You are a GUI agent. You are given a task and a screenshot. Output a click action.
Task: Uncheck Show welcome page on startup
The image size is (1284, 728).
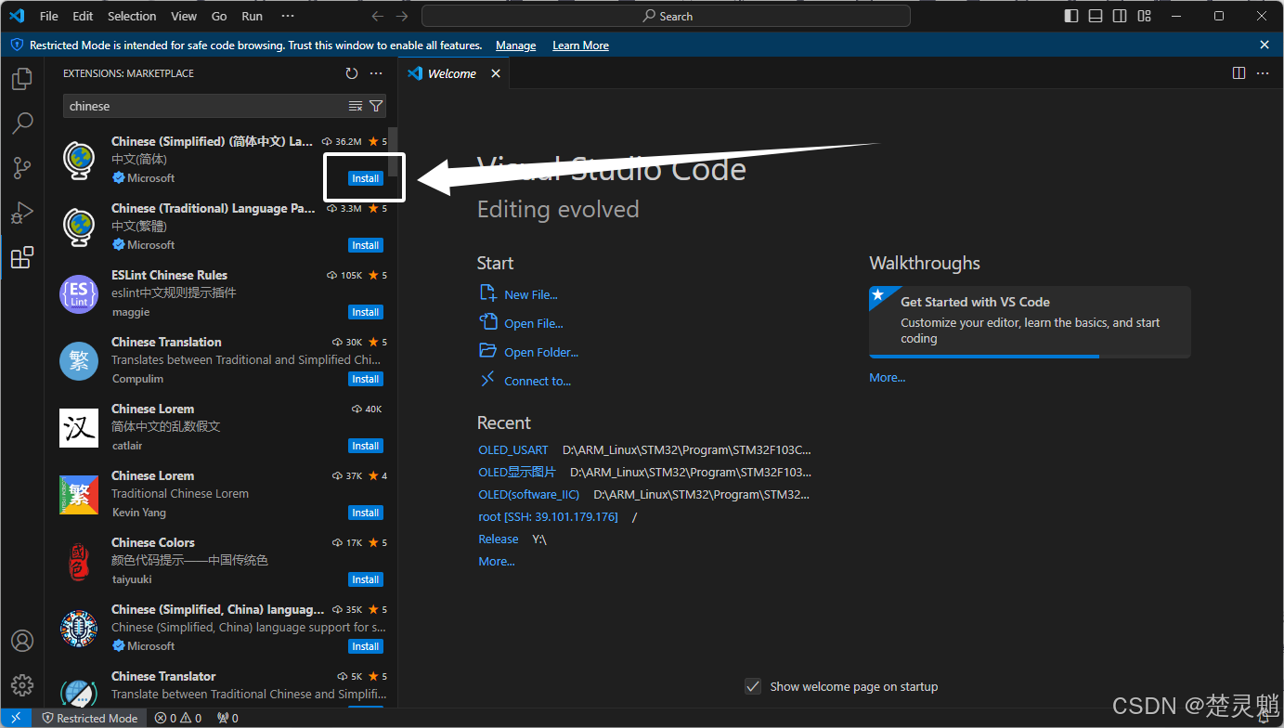point(753,686)
